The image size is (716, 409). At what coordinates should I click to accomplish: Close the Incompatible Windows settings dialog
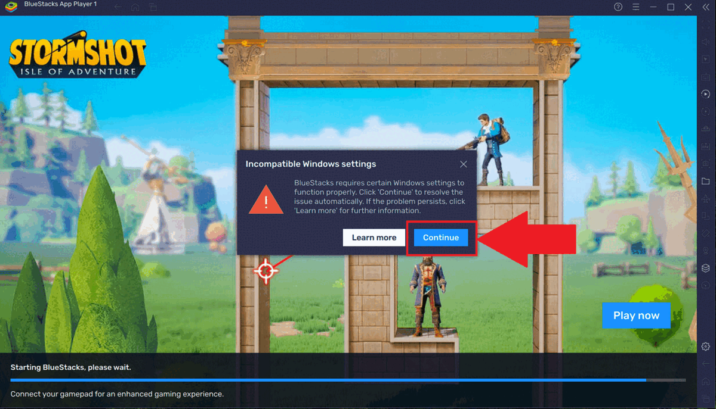pos(464,164)
